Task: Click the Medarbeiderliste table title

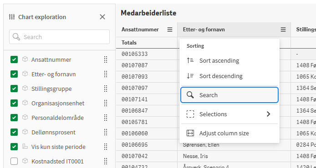Action: [x=148, y=13]
